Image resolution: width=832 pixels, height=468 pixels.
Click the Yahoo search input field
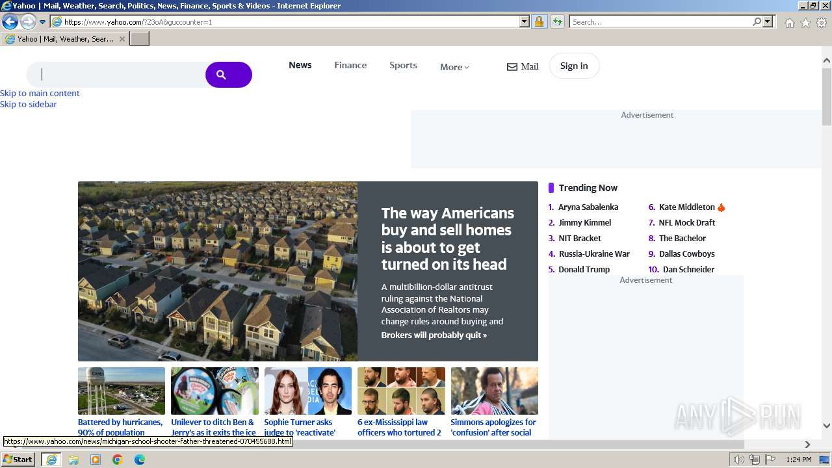(116, 75)
